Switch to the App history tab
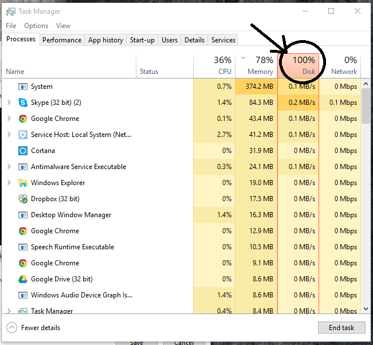This screenshot has width=373, height=345. click(105, 40)
